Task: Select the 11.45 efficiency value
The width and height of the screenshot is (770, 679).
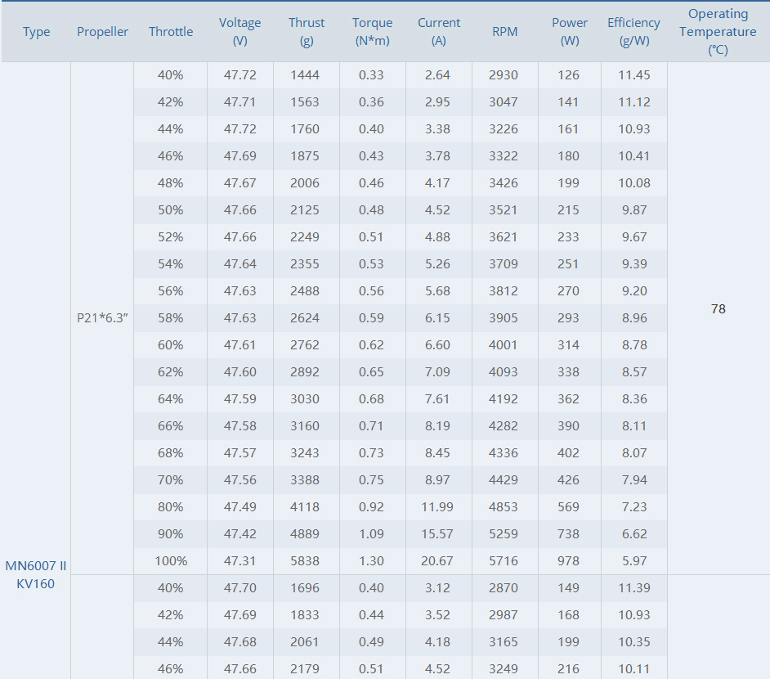Action: tap(634, 75)
